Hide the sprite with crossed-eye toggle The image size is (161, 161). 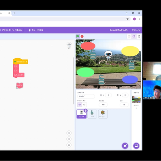[84, 105]
